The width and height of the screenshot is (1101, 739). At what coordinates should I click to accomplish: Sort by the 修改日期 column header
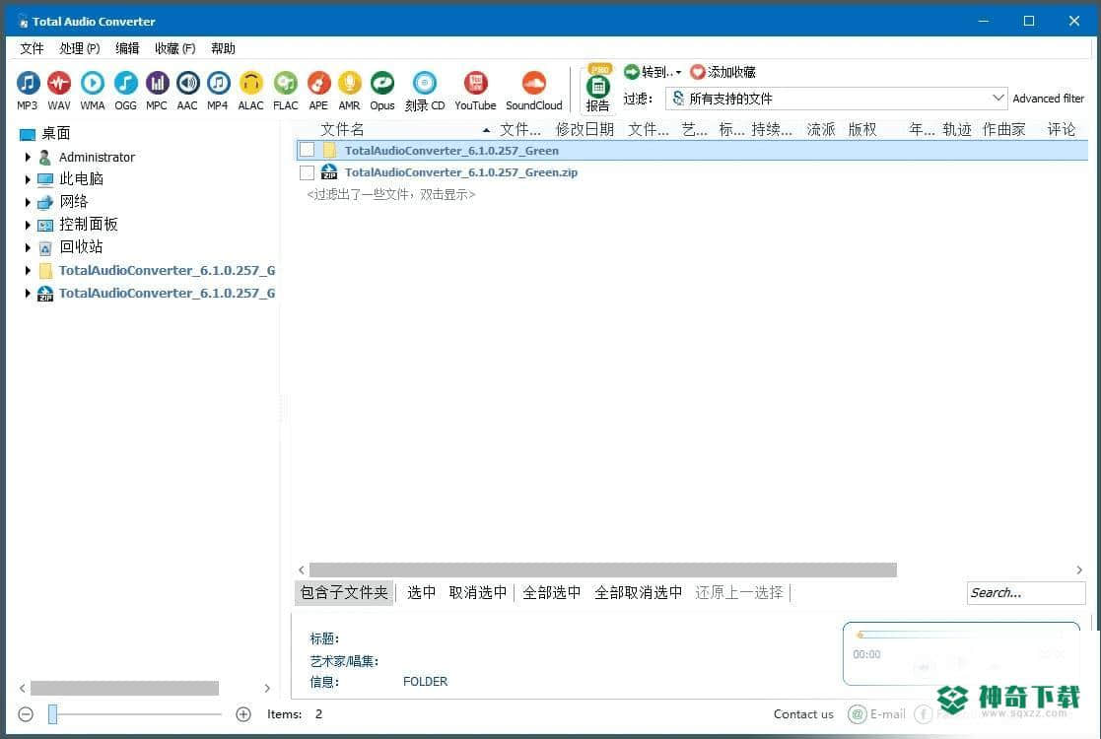pyautogui.click(x=585, y=129)
